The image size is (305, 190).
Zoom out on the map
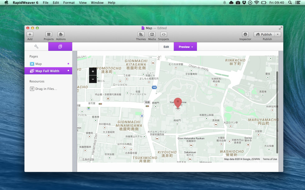(93, 79)
